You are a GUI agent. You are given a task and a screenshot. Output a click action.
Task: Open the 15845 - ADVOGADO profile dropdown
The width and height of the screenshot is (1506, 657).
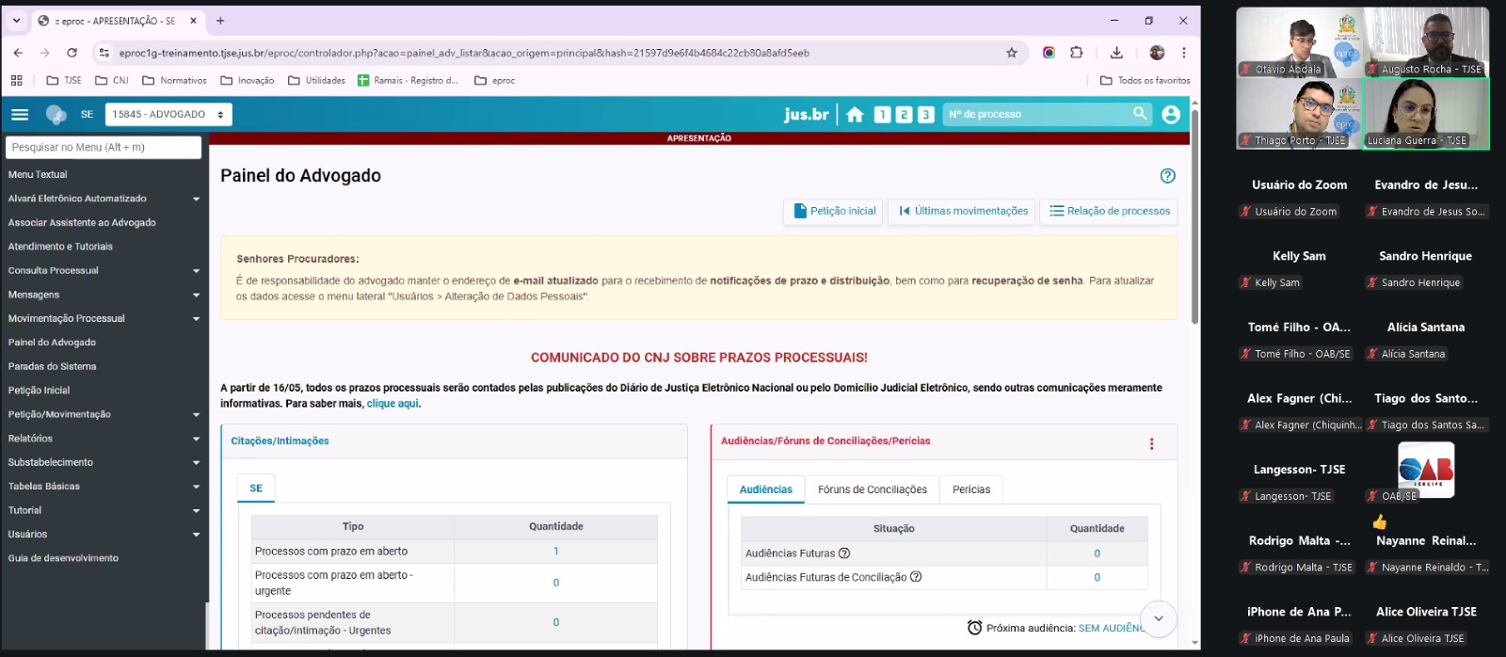pyautogui.click(x=168, y=114)
